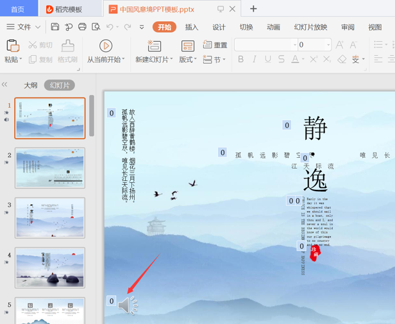Open Print Preview icon
This screenshot has height=324, width=395.
[x=96, y=27]
